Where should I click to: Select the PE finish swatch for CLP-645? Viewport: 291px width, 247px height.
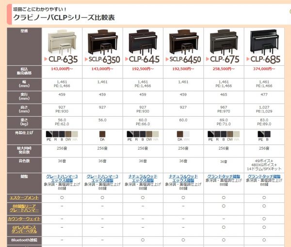(x=129, y=134)
